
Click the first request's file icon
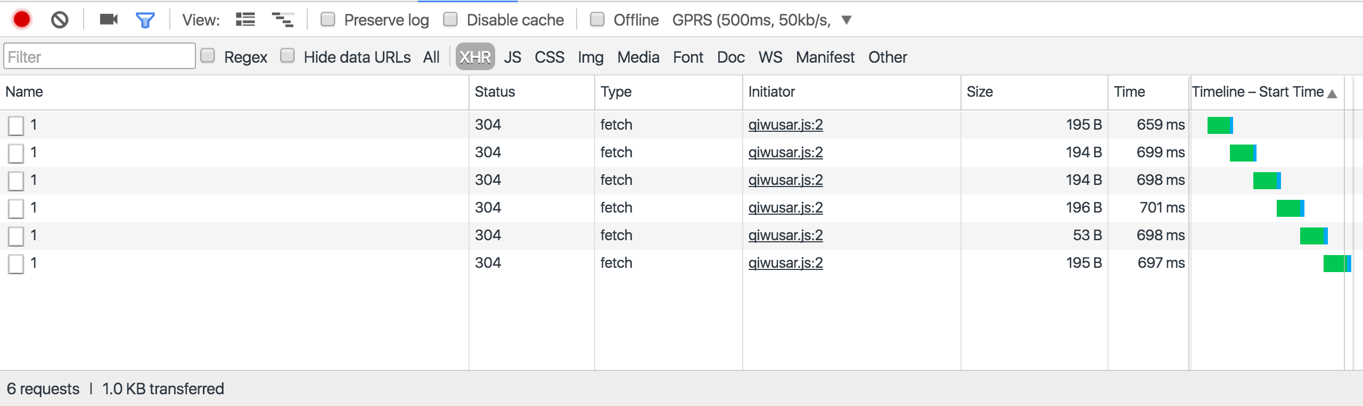[16, 125]
